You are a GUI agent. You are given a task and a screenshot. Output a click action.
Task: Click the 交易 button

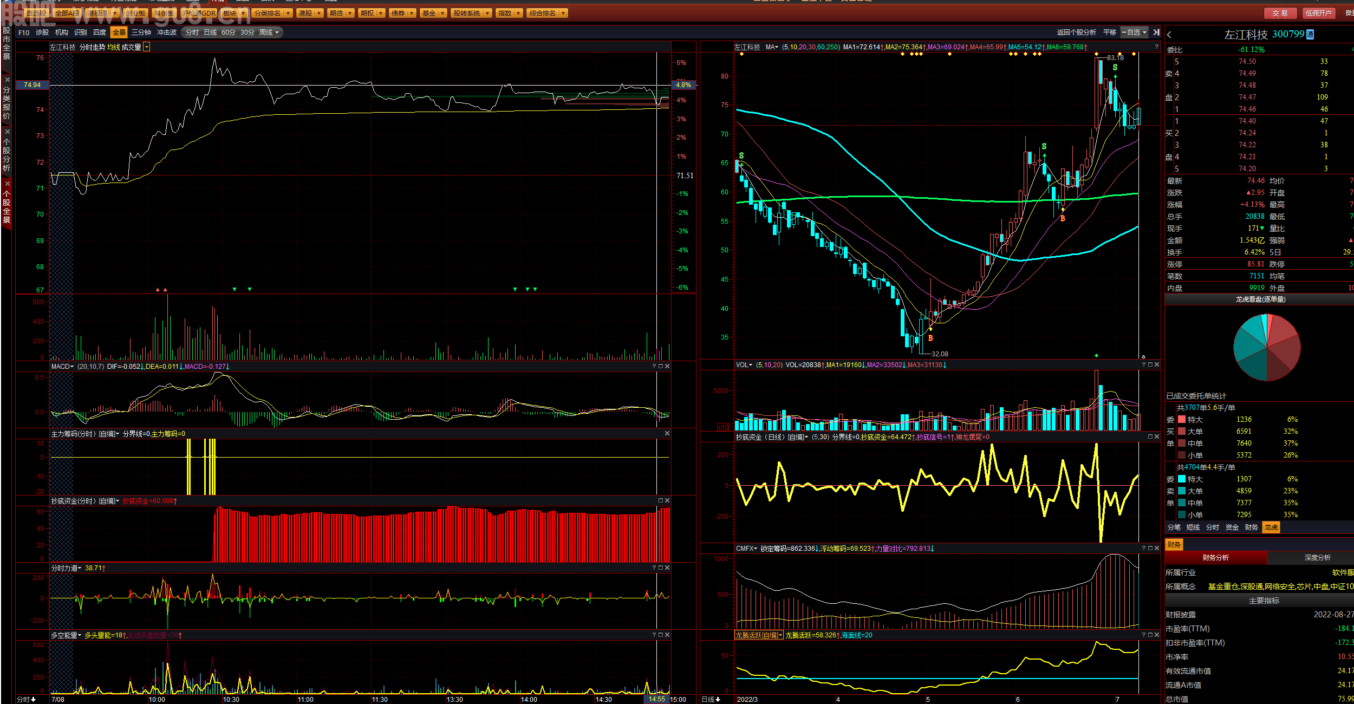coord(1280,13)
